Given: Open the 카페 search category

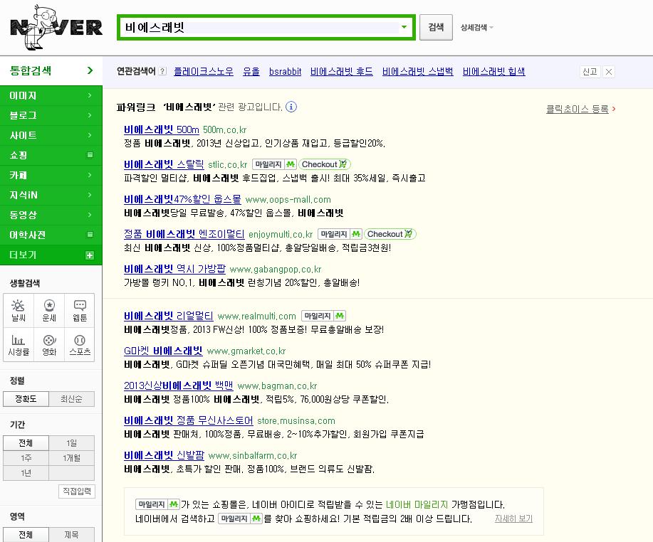Looking at the screenshot, I should click(51, 175).
